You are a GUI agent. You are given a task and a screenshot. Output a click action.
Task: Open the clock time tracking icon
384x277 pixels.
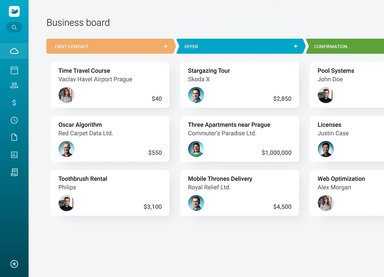[x=14, y=120]
